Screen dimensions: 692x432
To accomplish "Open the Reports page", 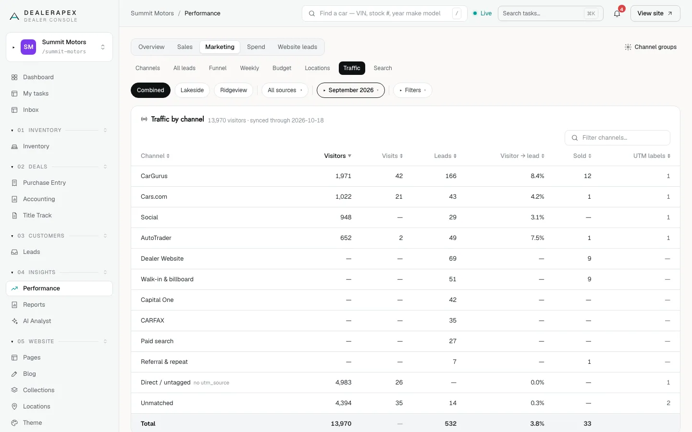I will [x=59, y=305].
